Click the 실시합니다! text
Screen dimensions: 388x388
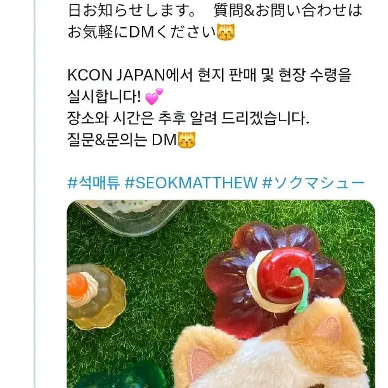point(104,96)
